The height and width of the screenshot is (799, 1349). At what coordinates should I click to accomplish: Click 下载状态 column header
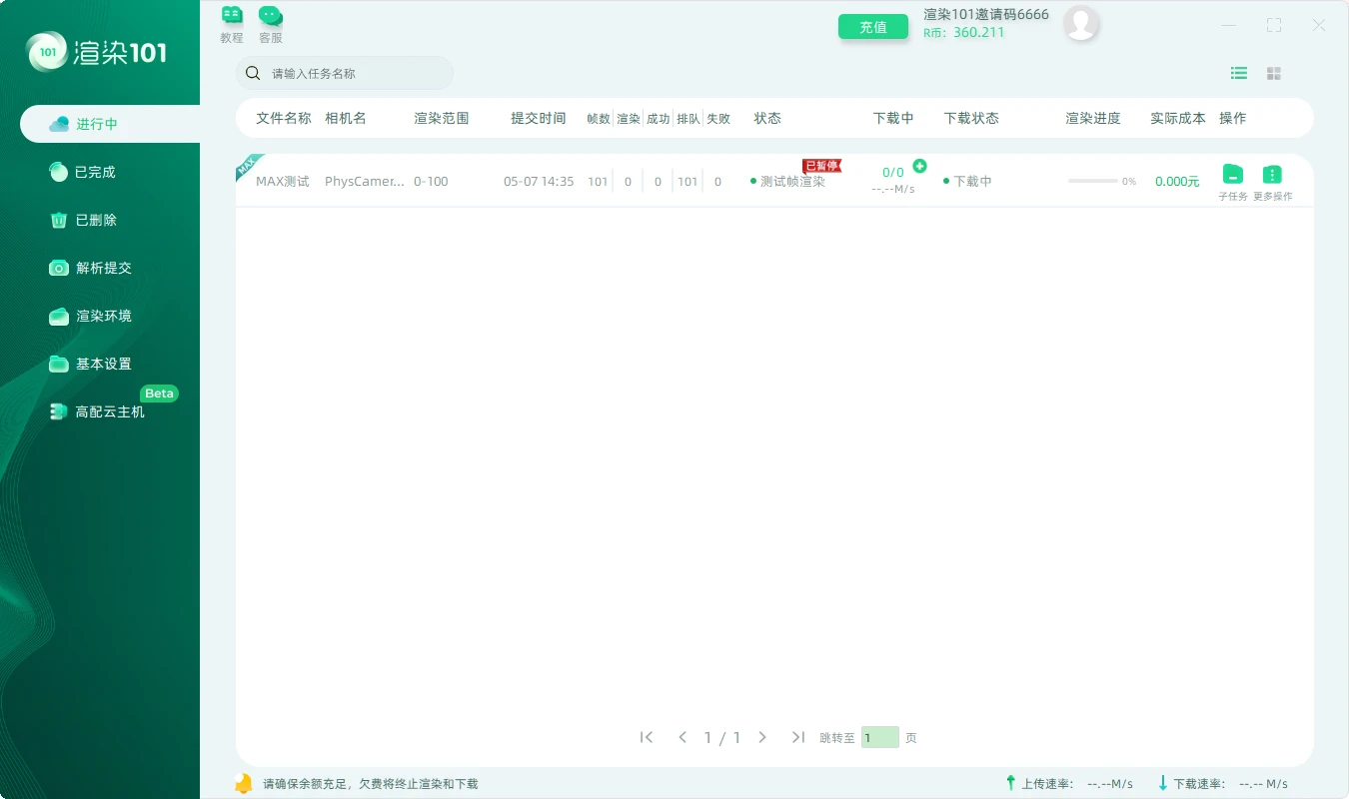971,118
